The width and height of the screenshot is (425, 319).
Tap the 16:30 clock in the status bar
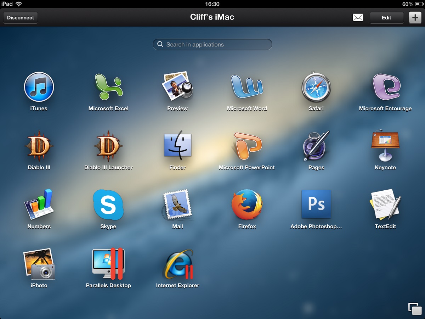coord(212,4)
